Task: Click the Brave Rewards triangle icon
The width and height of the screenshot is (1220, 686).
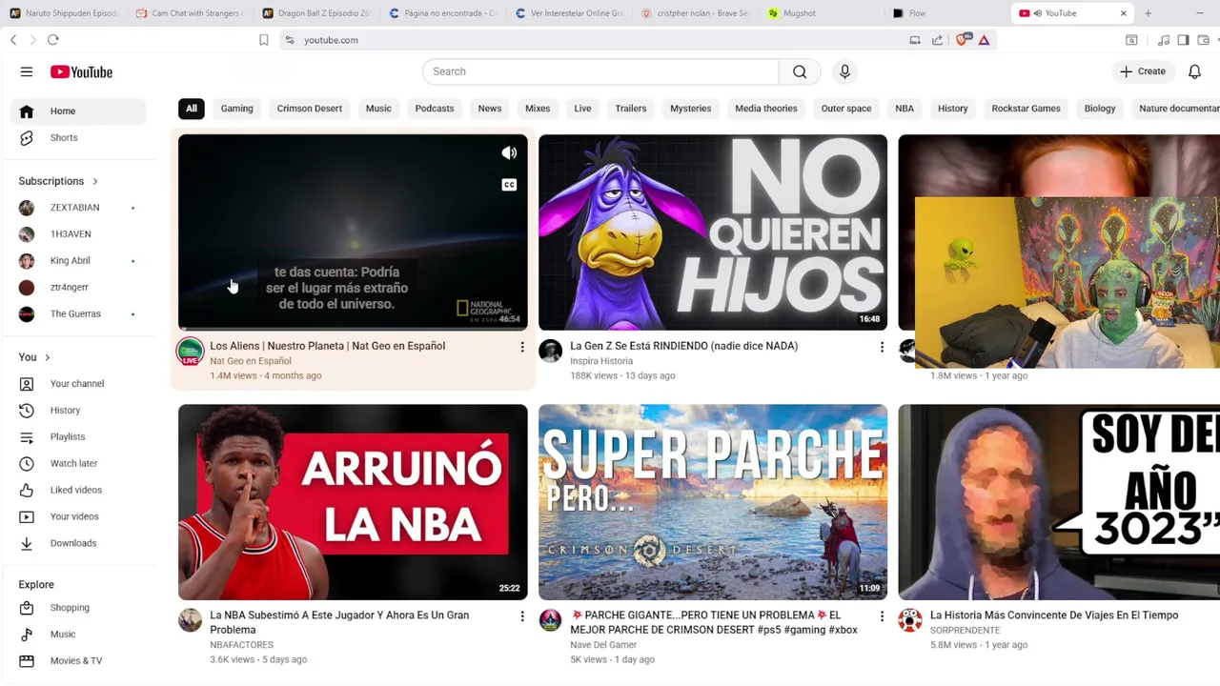Action: [x=984, y=40]
